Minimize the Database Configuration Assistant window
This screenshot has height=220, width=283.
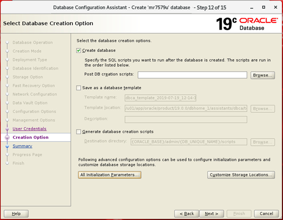pyautogui.click(x=252, y=8)
